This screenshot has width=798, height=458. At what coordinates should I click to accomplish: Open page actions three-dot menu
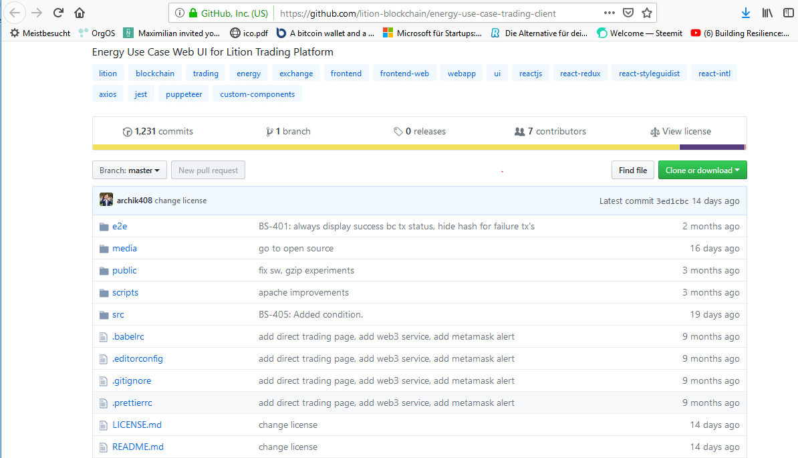click(609, 13)
